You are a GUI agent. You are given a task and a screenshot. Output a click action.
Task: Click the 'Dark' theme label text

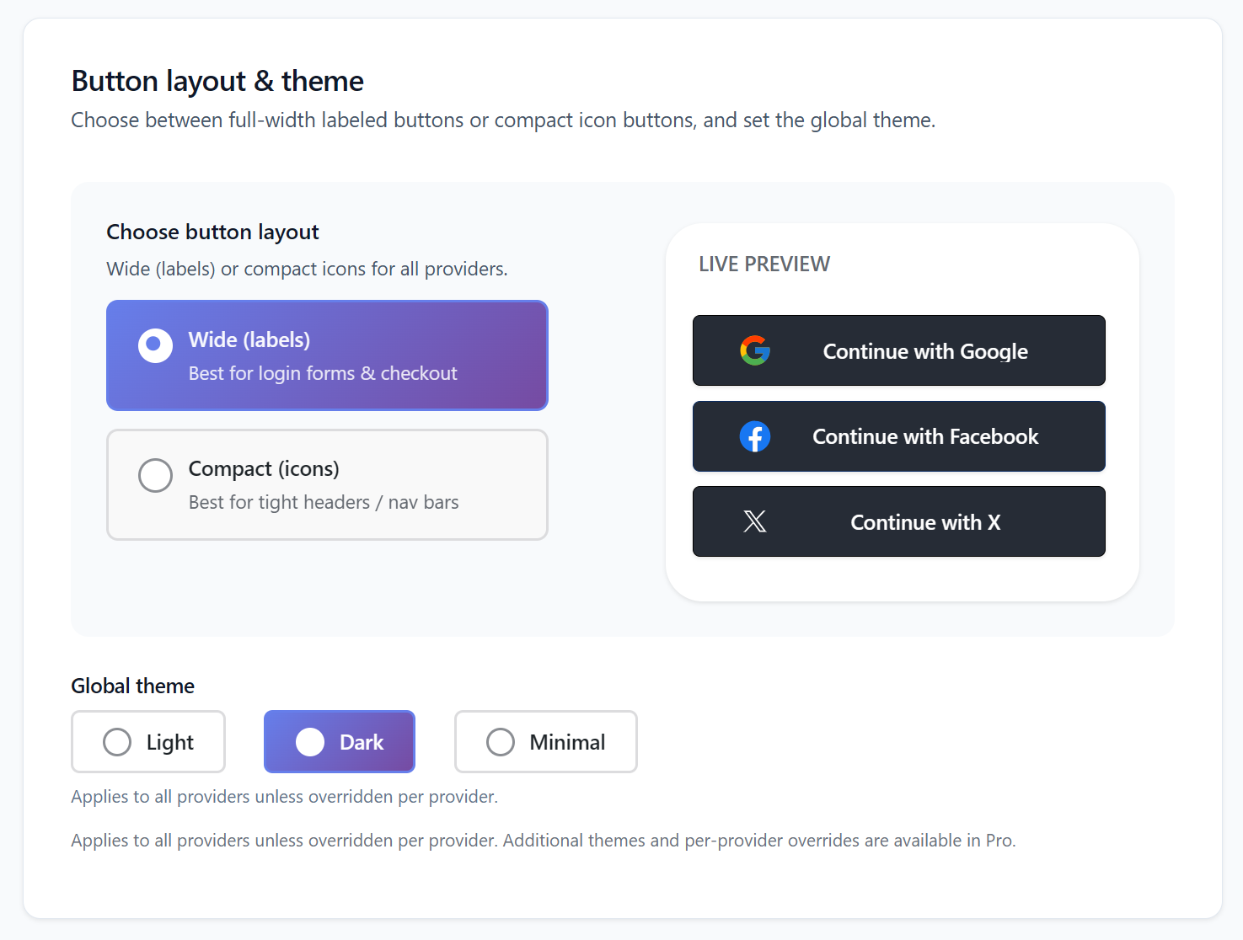[362, 742]
